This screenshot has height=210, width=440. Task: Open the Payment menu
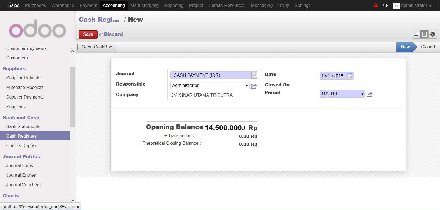[88, 5]
